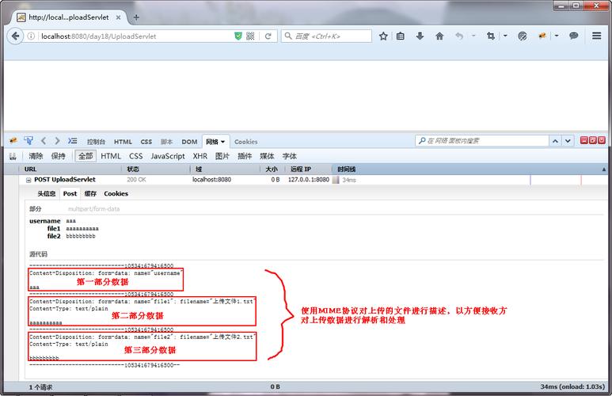Bookmark this page with star icon
The image size is (612, 396).
383,36
